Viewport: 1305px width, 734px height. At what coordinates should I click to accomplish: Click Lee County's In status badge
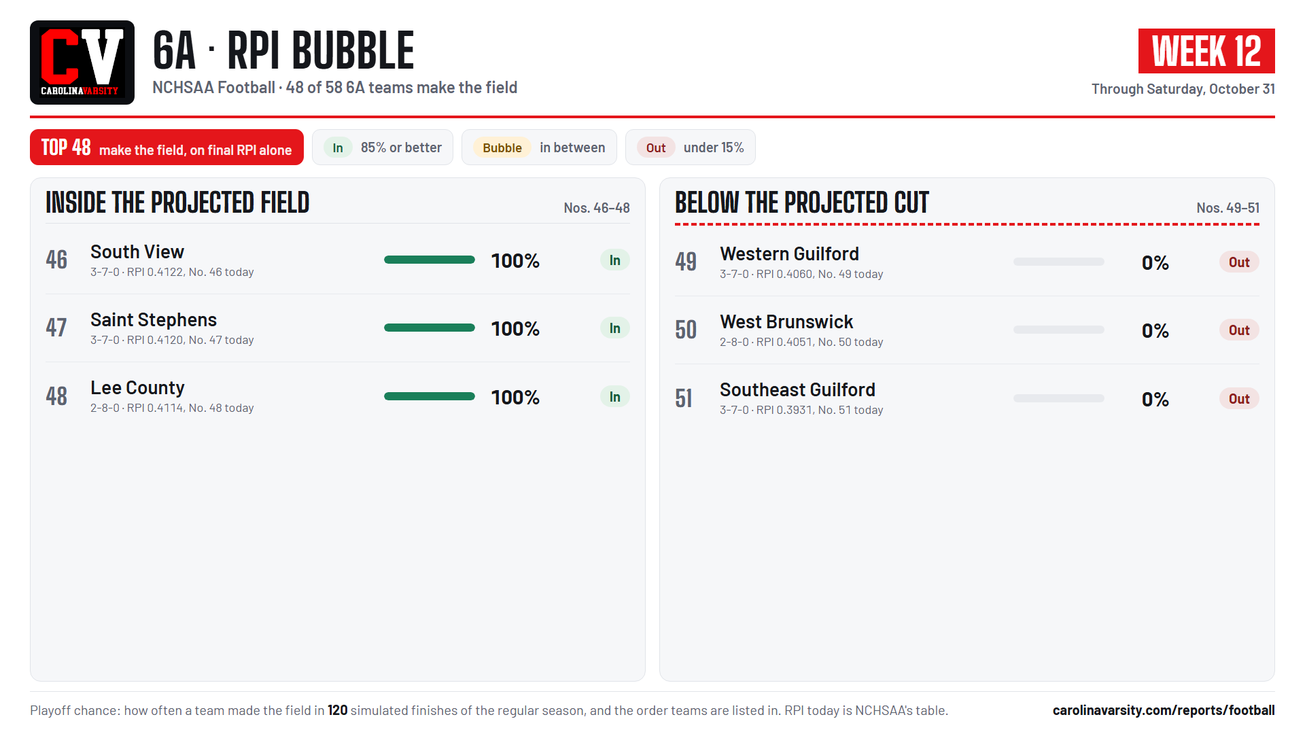point(615,397)
